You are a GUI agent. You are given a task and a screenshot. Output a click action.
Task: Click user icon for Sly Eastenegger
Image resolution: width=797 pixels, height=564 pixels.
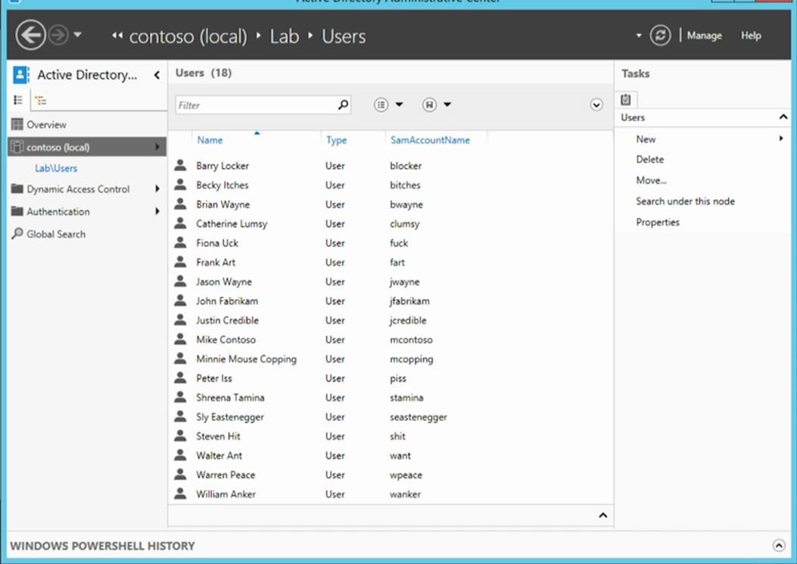coord(180,416)
